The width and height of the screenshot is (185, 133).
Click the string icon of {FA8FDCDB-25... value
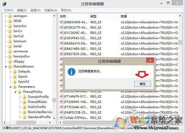61,112
